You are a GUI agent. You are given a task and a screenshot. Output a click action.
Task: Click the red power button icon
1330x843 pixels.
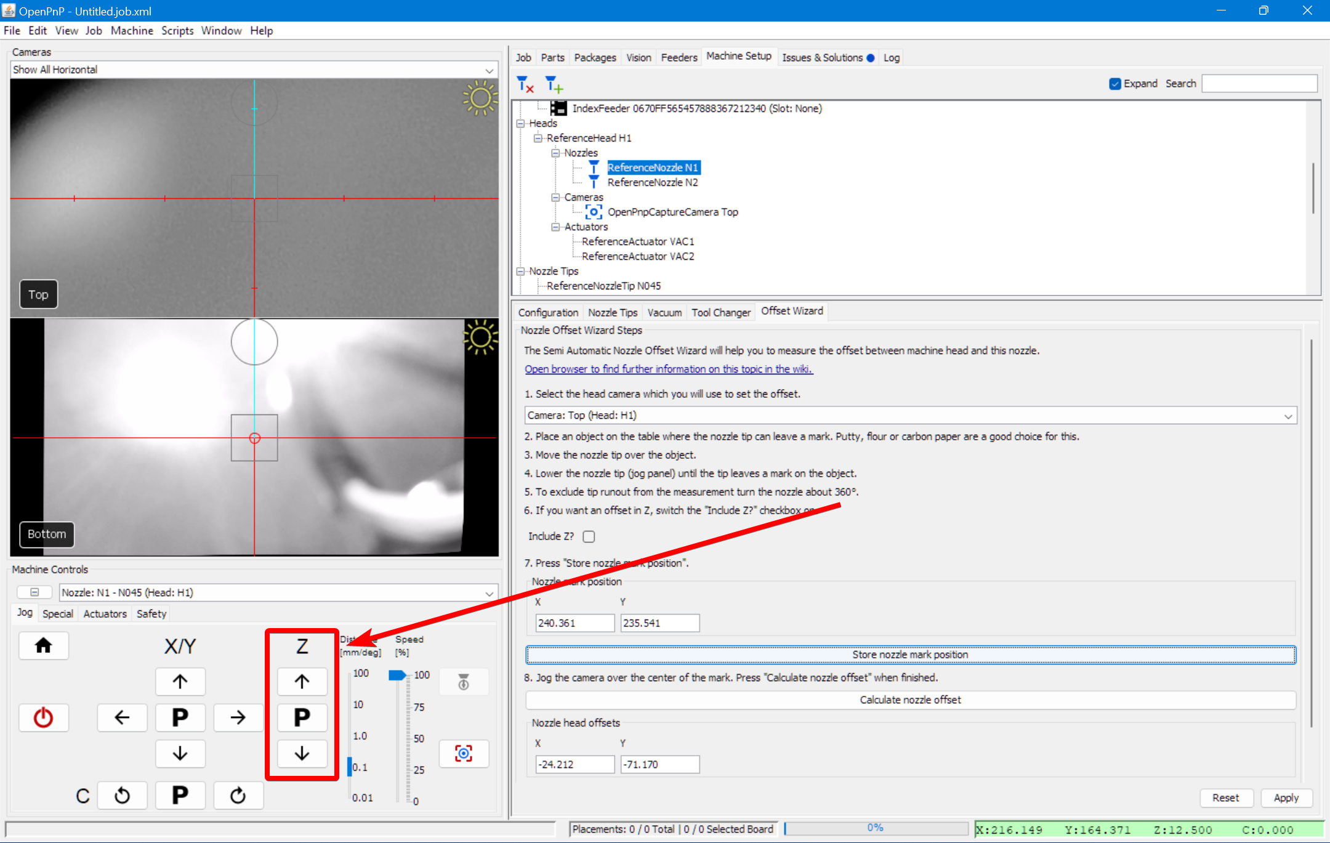coord(43,717)
